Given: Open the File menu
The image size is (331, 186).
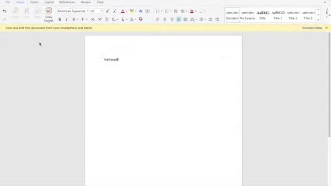Looking at the screenshot, I should pyautogui.click(x=8, y=2).
